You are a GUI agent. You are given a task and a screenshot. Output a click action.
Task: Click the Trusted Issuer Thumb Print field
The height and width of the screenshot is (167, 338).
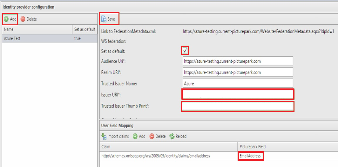click(x=238, y=106)
